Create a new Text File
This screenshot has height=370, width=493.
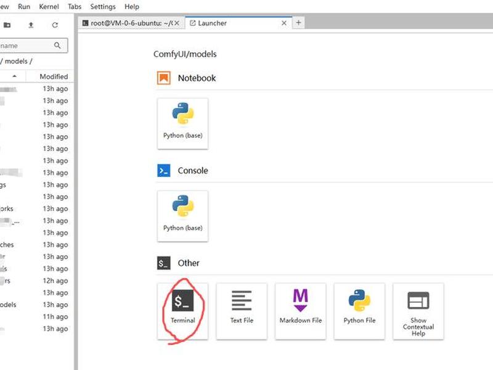coord(242,311)
